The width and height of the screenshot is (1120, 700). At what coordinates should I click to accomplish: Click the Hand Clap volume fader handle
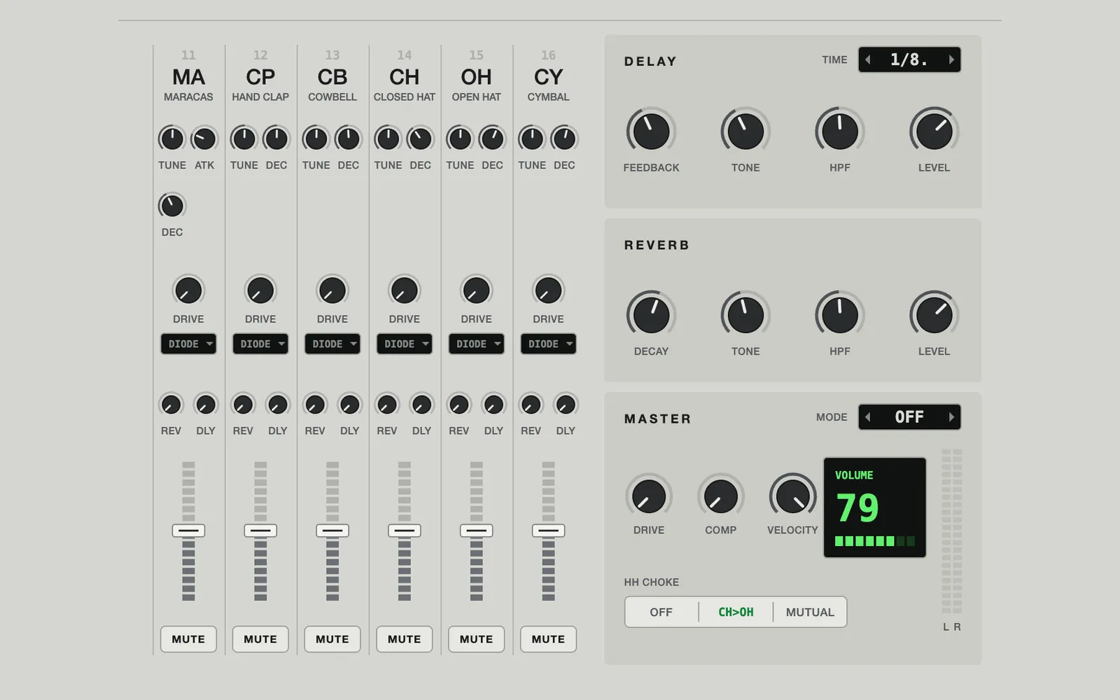[260, 531]
